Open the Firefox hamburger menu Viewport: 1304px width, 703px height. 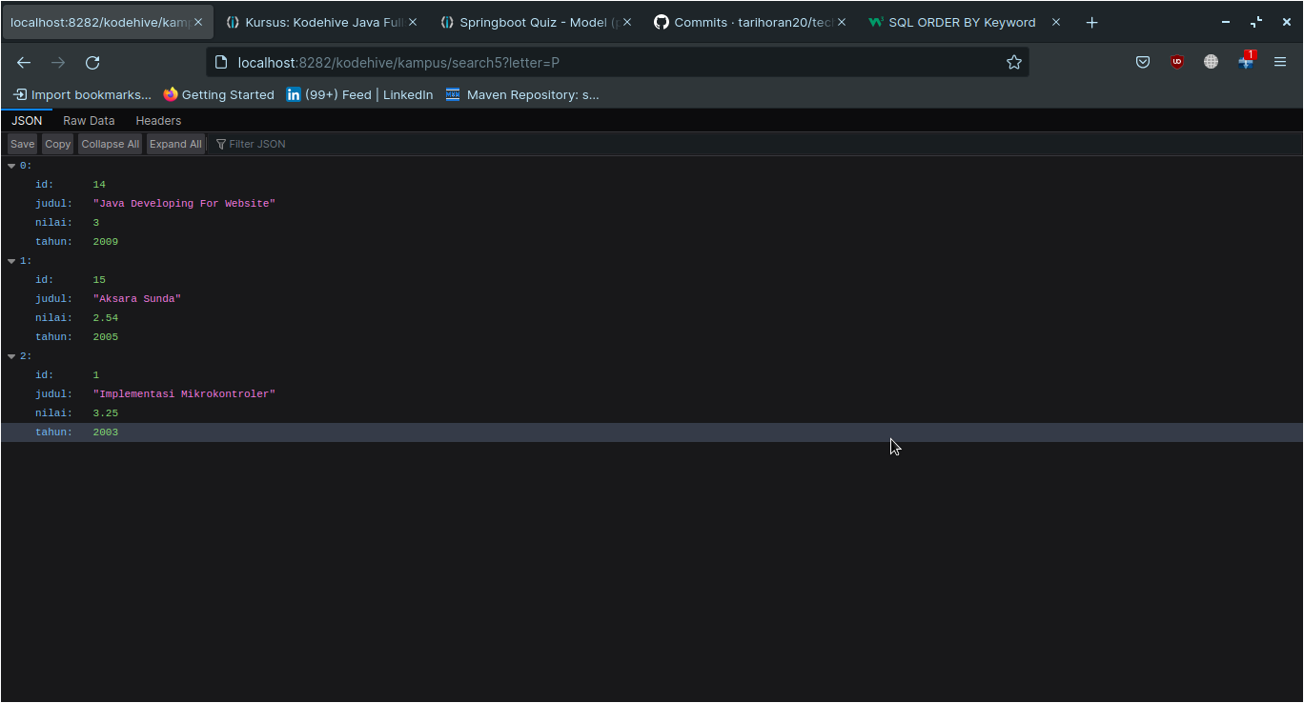[1280, 62]
